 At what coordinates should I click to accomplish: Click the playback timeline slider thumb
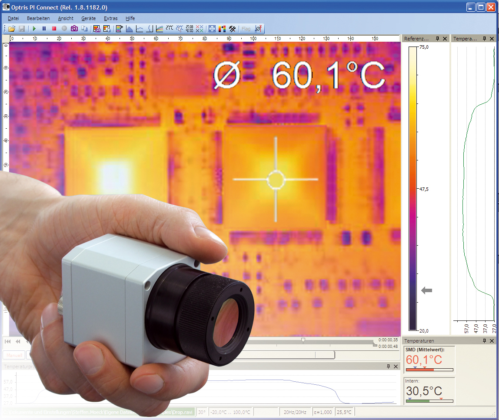303,340
